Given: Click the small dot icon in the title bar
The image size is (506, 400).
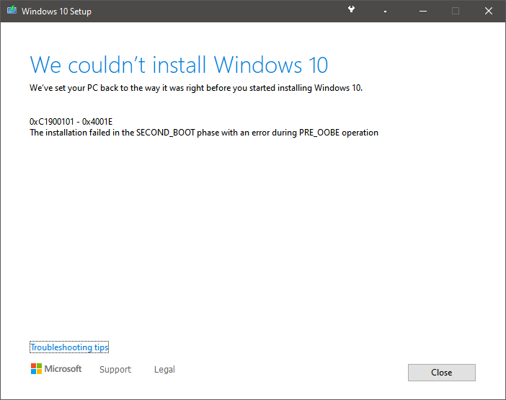Looking at the screenshot, I should (386, 12).
